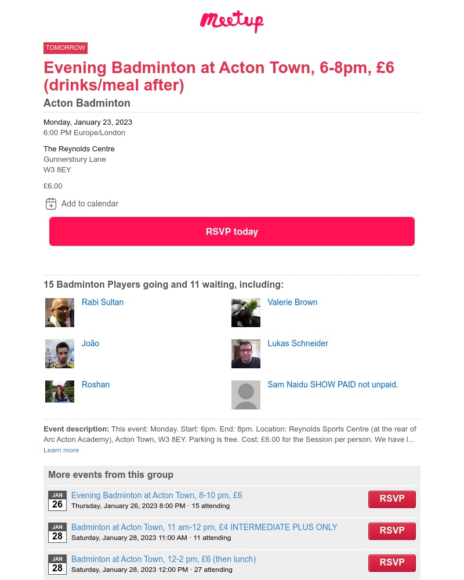Click the JAN 28 badge for the 11am event

coord(57,532)
